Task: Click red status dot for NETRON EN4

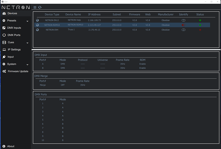Action: (200, 30)
